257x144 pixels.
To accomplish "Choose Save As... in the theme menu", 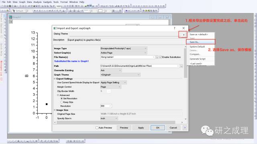I will coord(201,42).
